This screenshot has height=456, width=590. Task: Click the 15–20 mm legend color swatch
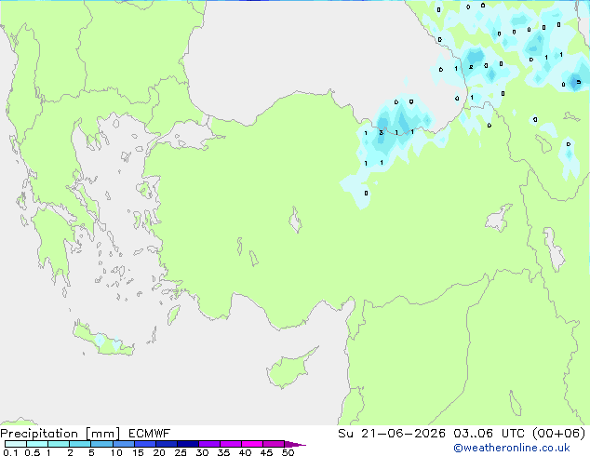pos(145,444)
